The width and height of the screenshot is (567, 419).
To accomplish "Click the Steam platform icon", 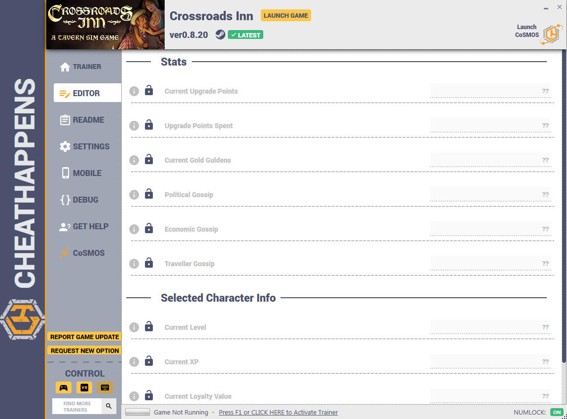I will click(x=220, y=35).
